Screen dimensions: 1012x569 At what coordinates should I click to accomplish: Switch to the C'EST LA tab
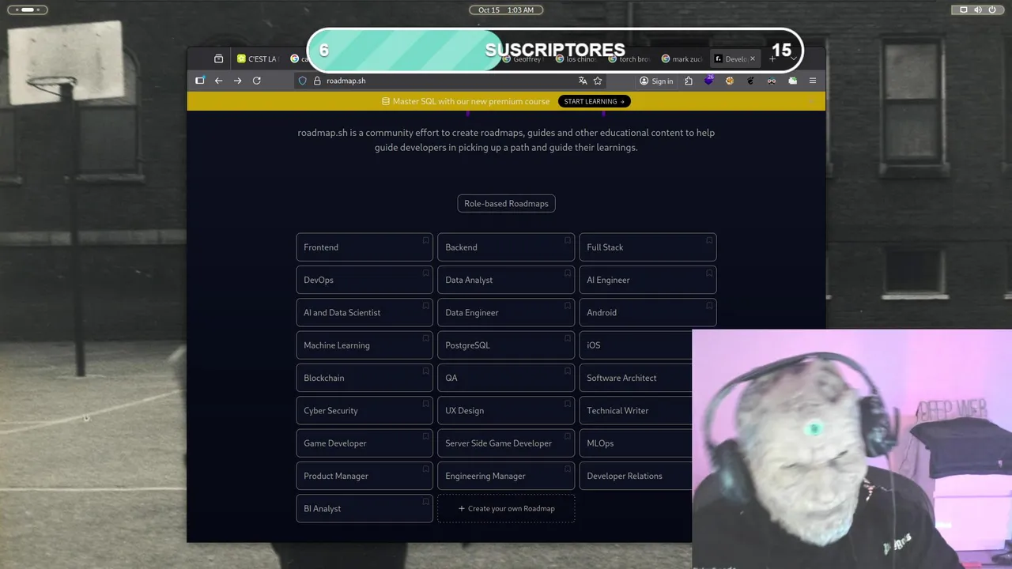point(257,58)
